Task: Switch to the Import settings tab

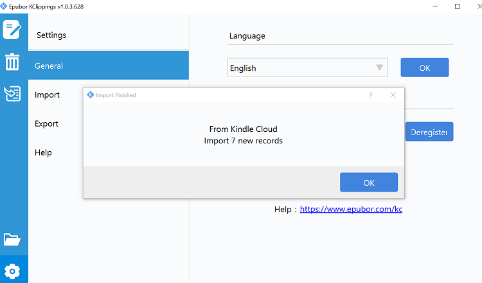Action: coord(47,95)
